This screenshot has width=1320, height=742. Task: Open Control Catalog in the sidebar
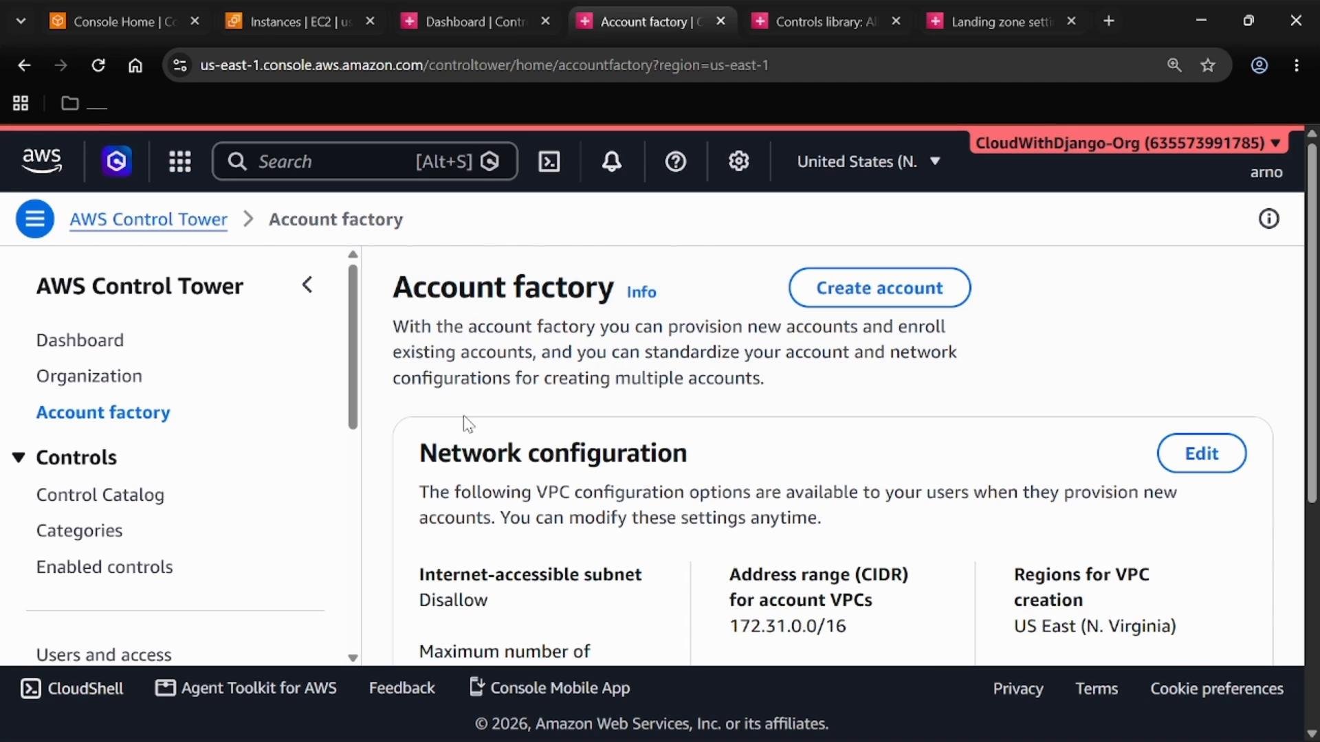tap(100, 495)
